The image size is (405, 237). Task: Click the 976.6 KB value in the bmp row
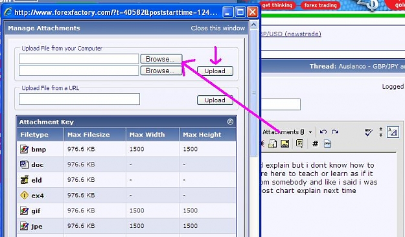coord(81,149)
